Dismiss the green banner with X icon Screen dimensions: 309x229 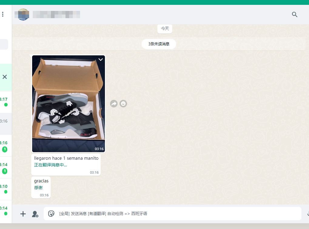(x=5, y=77)
